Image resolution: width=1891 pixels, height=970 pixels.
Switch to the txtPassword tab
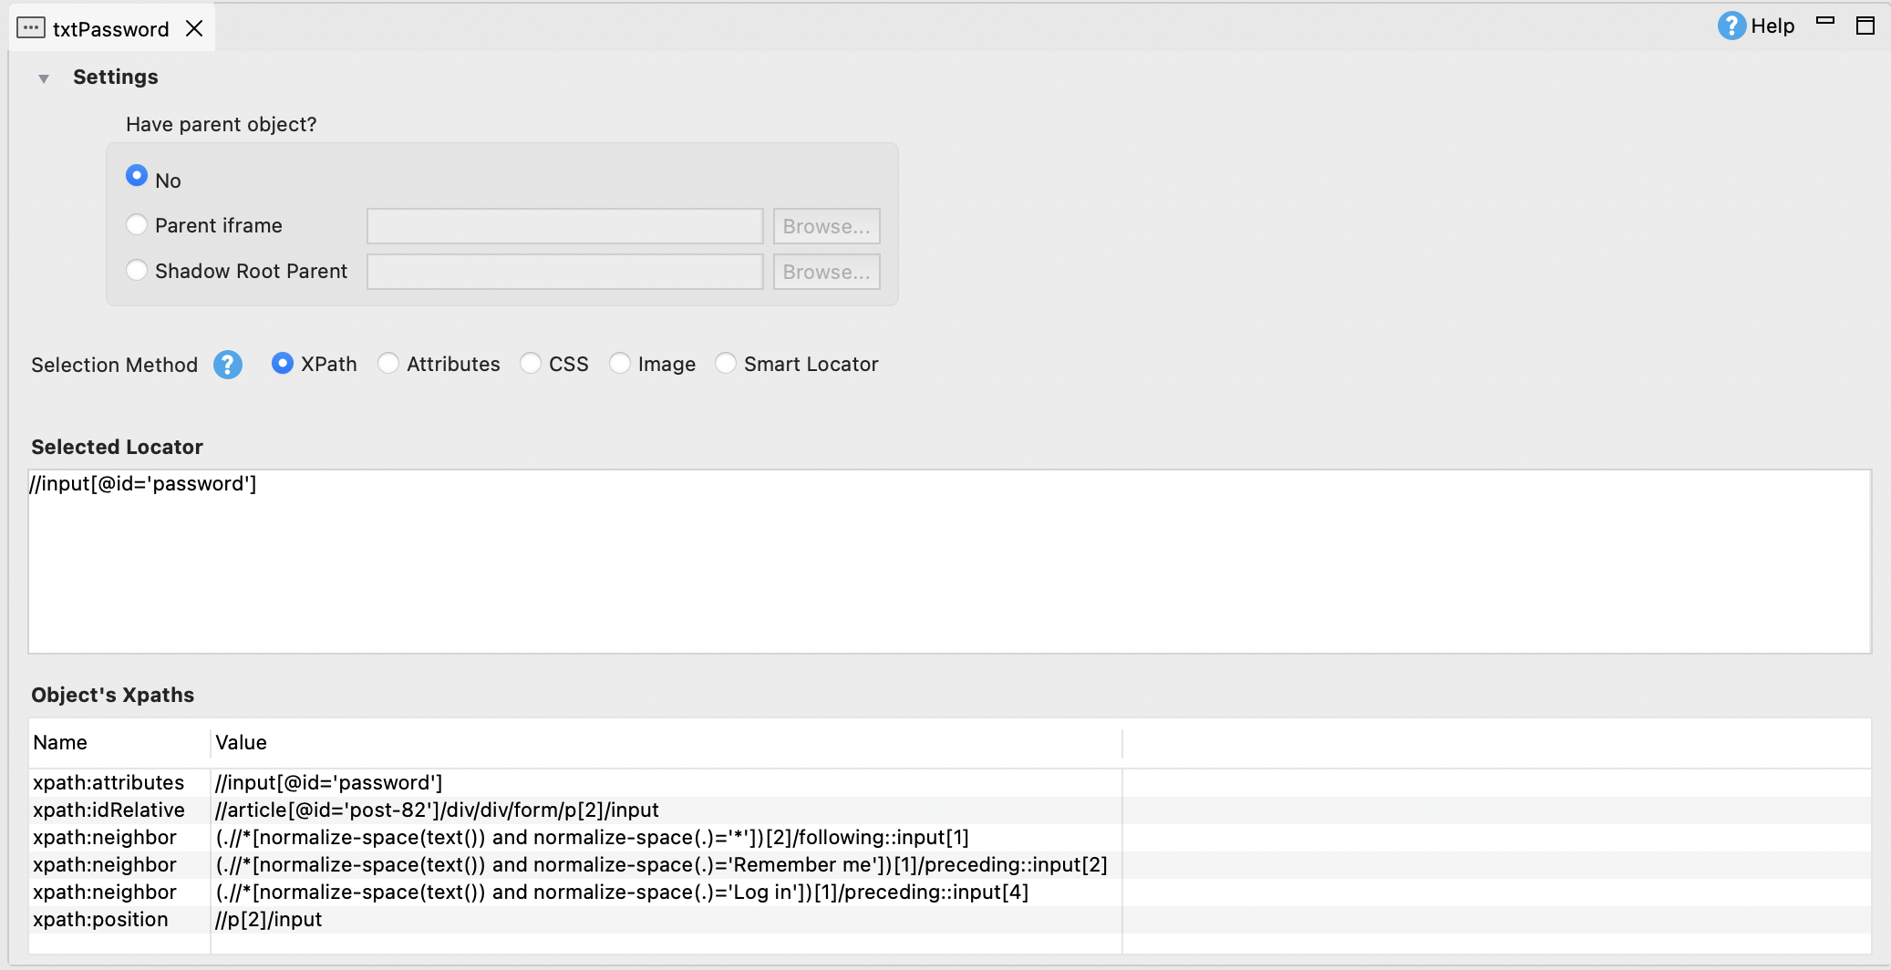(109, 28)
